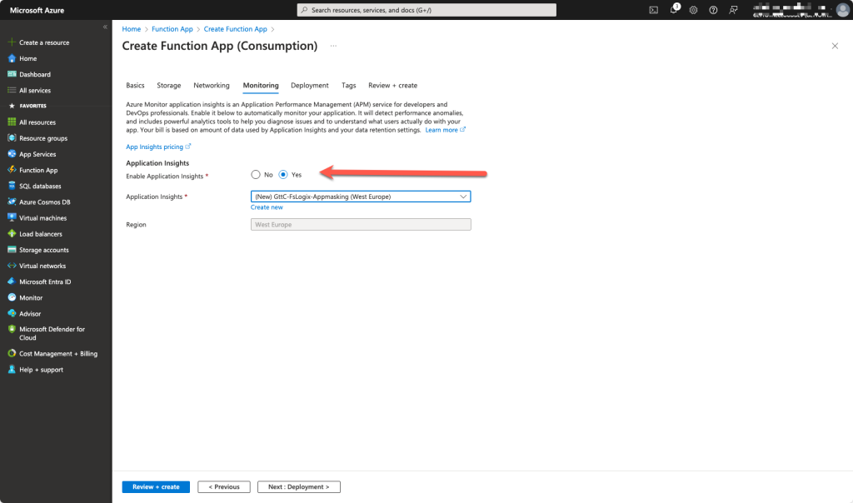Close the Create Function App blade
Image resolution: width=853 pixels, height=503 pixels.
(835, 46)
